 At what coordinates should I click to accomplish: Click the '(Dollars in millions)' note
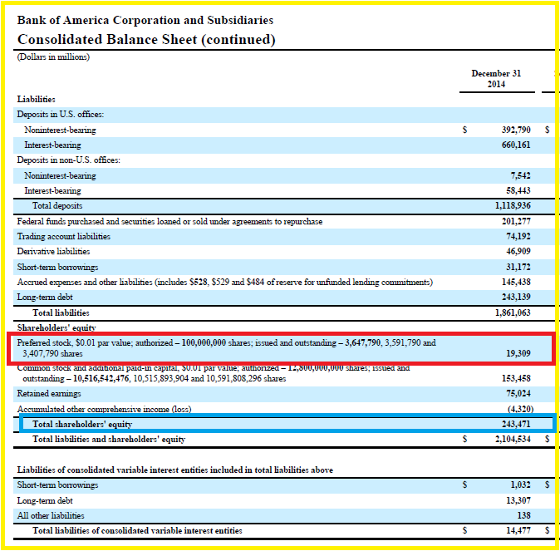[53, 57]
